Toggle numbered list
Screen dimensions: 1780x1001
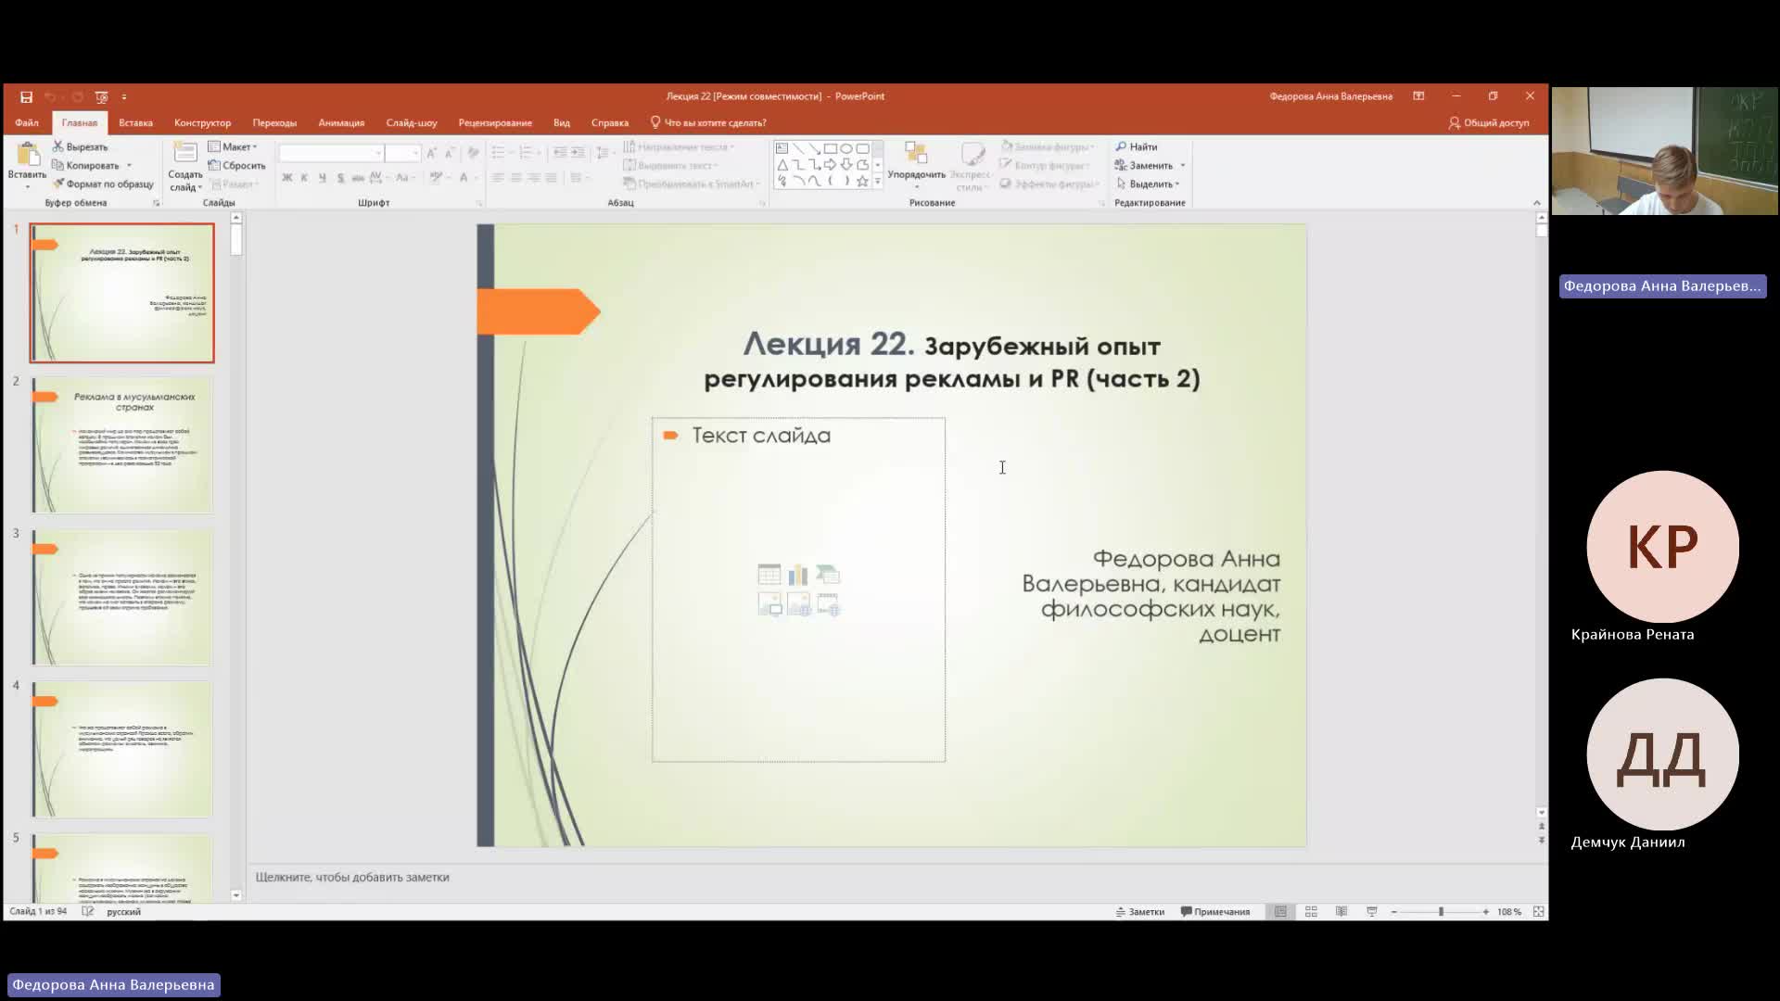pyautogui.click(x=527, y=152)
